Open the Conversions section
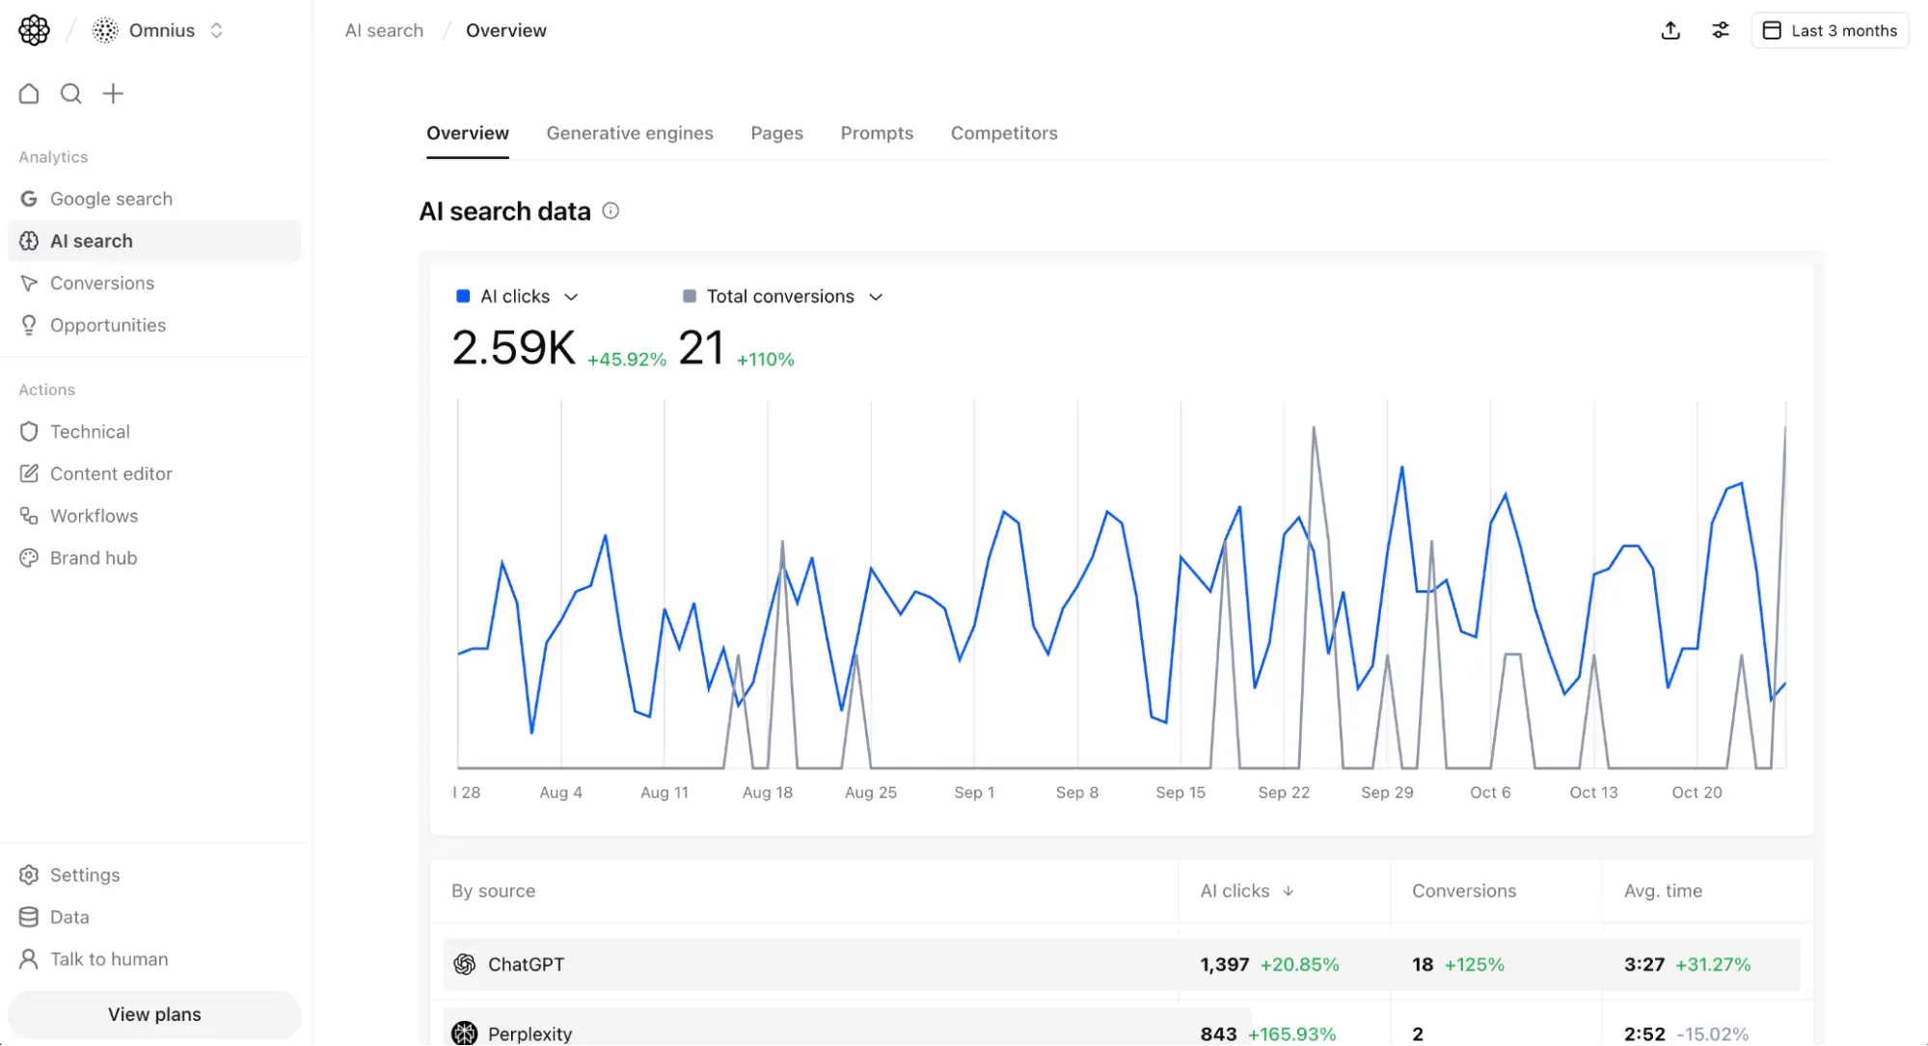Image resolution: width=1928 pixels, height=1046 pixels. tap(102, 282)
